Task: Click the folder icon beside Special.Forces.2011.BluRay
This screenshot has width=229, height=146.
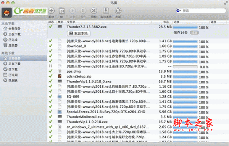Action: [x=60, y=112]
